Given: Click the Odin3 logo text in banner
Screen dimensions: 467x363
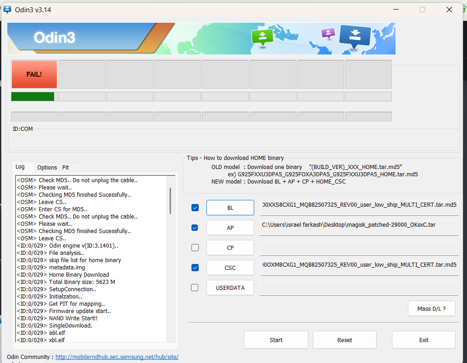Looking at the screenshot, I should point(55,38).
